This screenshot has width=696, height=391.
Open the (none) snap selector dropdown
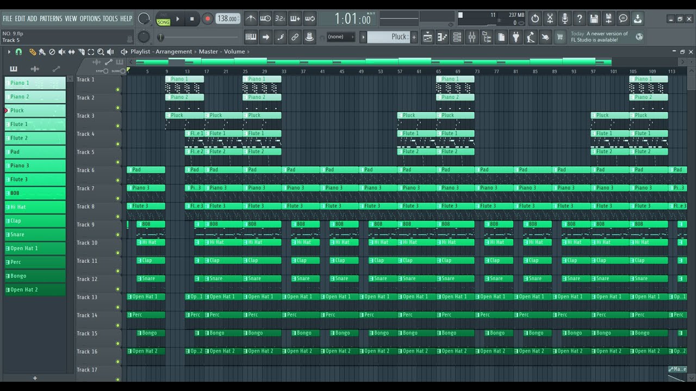pos(341,37)
